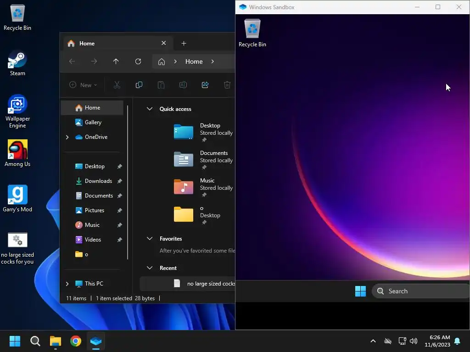470x352 pixels.
Task: Open Pictures in navigation pane
Action: [92, 210]
